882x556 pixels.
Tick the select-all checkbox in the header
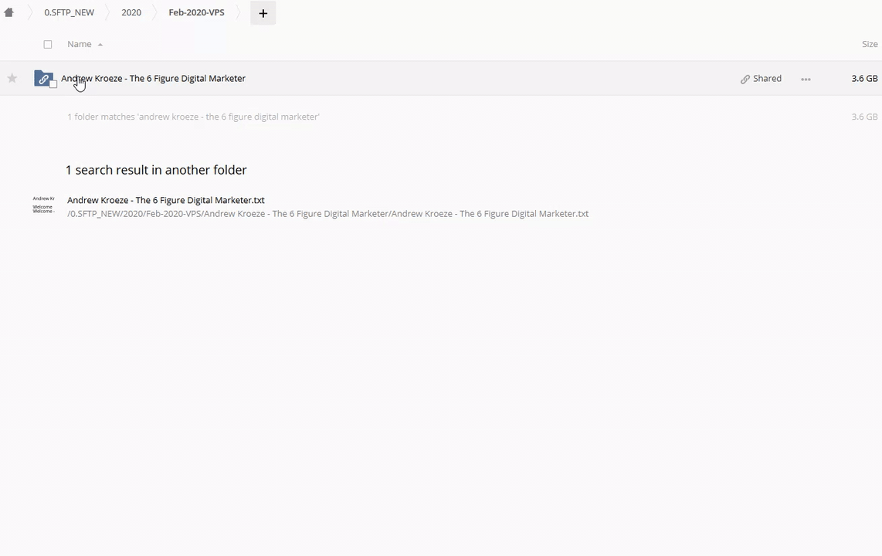(48, 45)
